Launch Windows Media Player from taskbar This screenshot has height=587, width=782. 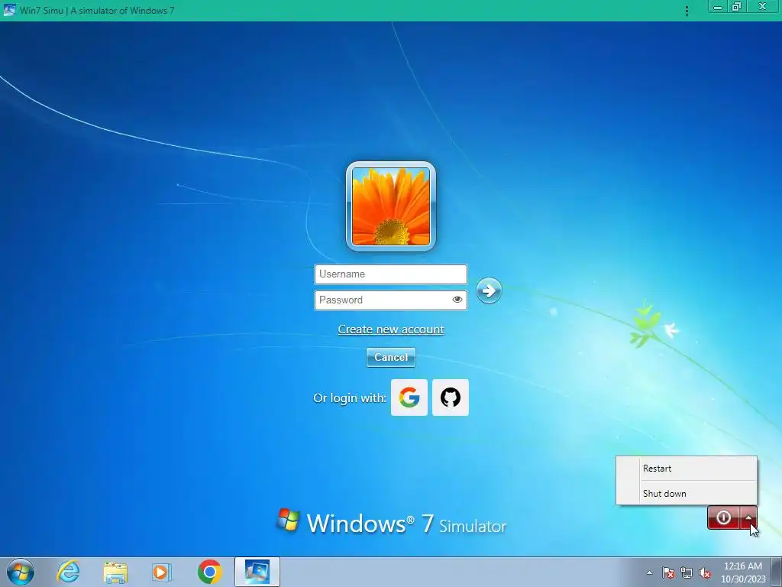click(162, 572)
